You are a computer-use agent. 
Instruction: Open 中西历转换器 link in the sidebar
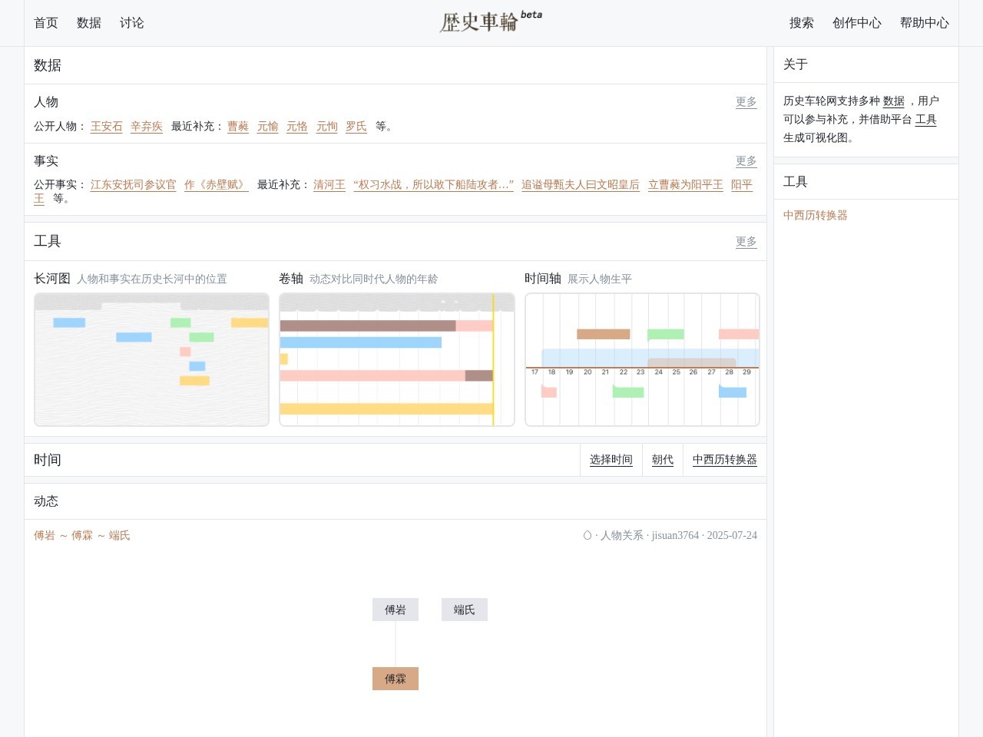(816, 216)
